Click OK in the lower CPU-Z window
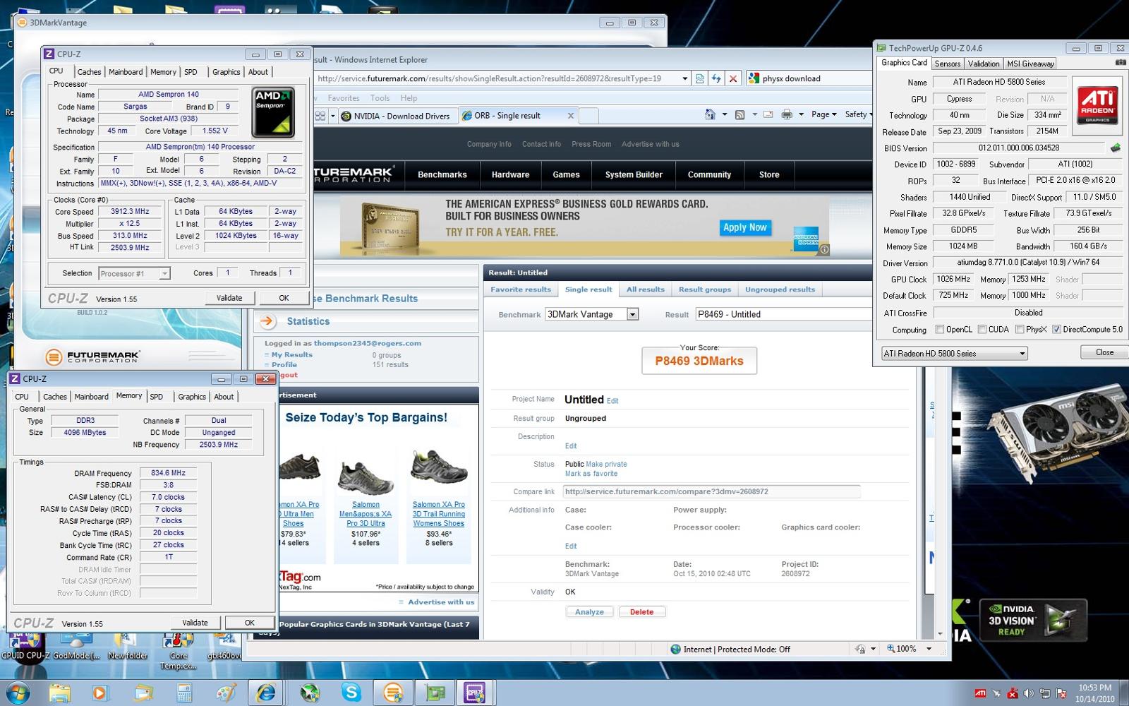The height and width of the screenshot is (706, 1129). 249,623
